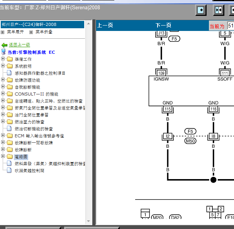This screenshot has width=234, height=229.
Task: Click the document icon for 燃油切斷機能的檢查
Action: [x=9, y=128]
